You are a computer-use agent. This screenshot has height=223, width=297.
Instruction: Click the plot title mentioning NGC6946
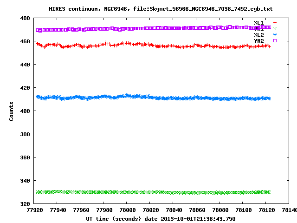[161, 9]
